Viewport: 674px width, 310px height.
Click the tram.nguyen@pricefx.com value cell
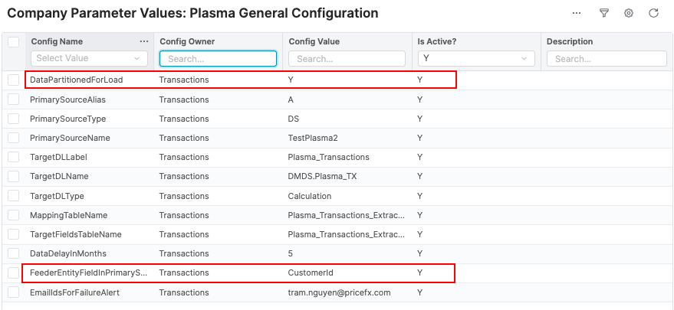[339, 292]
